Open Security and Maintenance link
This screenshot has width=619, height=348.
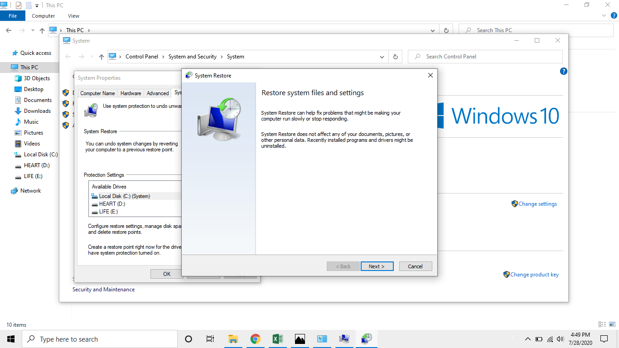click(103, 290)
